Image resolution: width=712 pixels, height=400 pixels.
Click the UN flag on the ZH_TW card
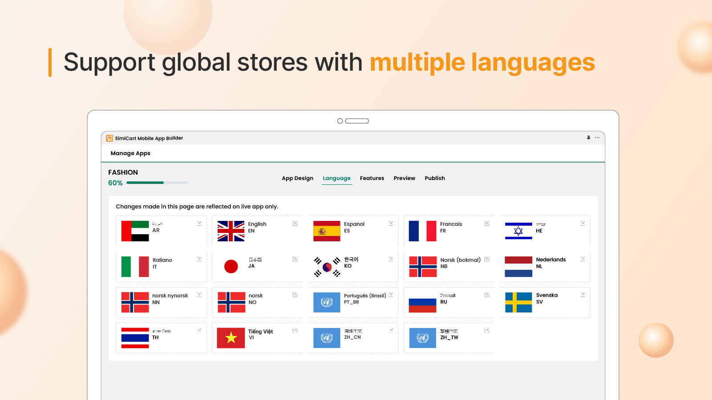pos(423,338)
